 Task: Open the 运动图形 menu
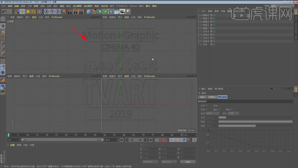(88, 6)
